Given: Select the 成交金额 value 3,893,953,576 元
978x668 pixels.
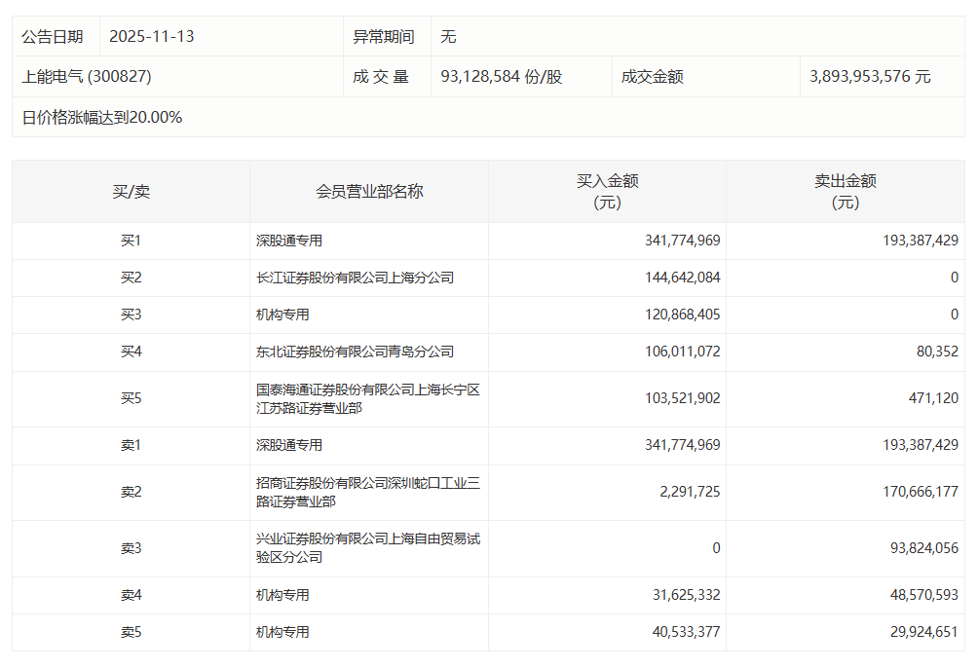Looking at the screenshot, I should pos(870,76).
